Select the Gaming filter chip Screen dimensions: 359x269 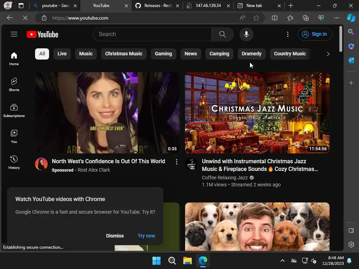(x=163, y=54)
